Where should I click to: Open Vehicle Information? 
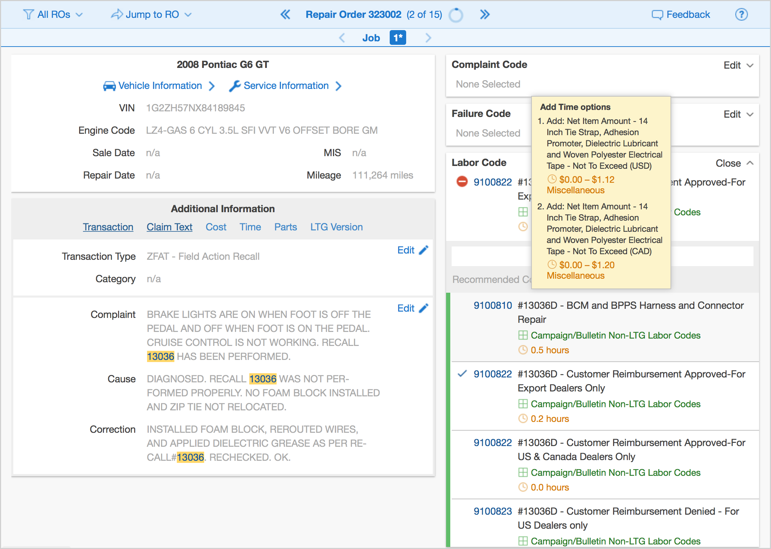pyautogui.click(x=160, y=85)
